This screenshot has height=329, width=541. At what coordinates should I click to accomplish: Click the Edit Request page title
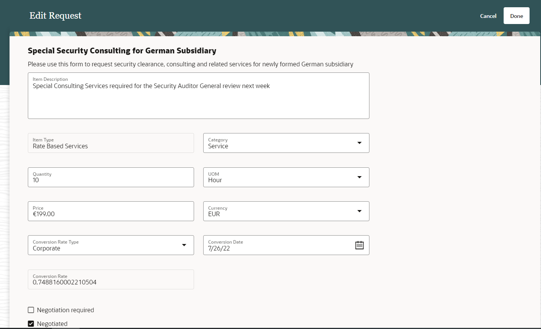click(56, 16)
